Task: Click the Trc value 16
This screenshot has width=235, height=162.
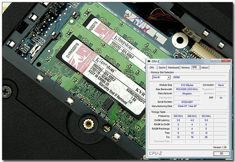Action: point(192,137)
